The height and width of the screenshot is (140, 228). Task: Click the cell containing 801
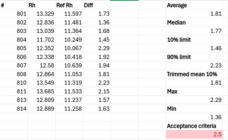(x=14, y=14)
